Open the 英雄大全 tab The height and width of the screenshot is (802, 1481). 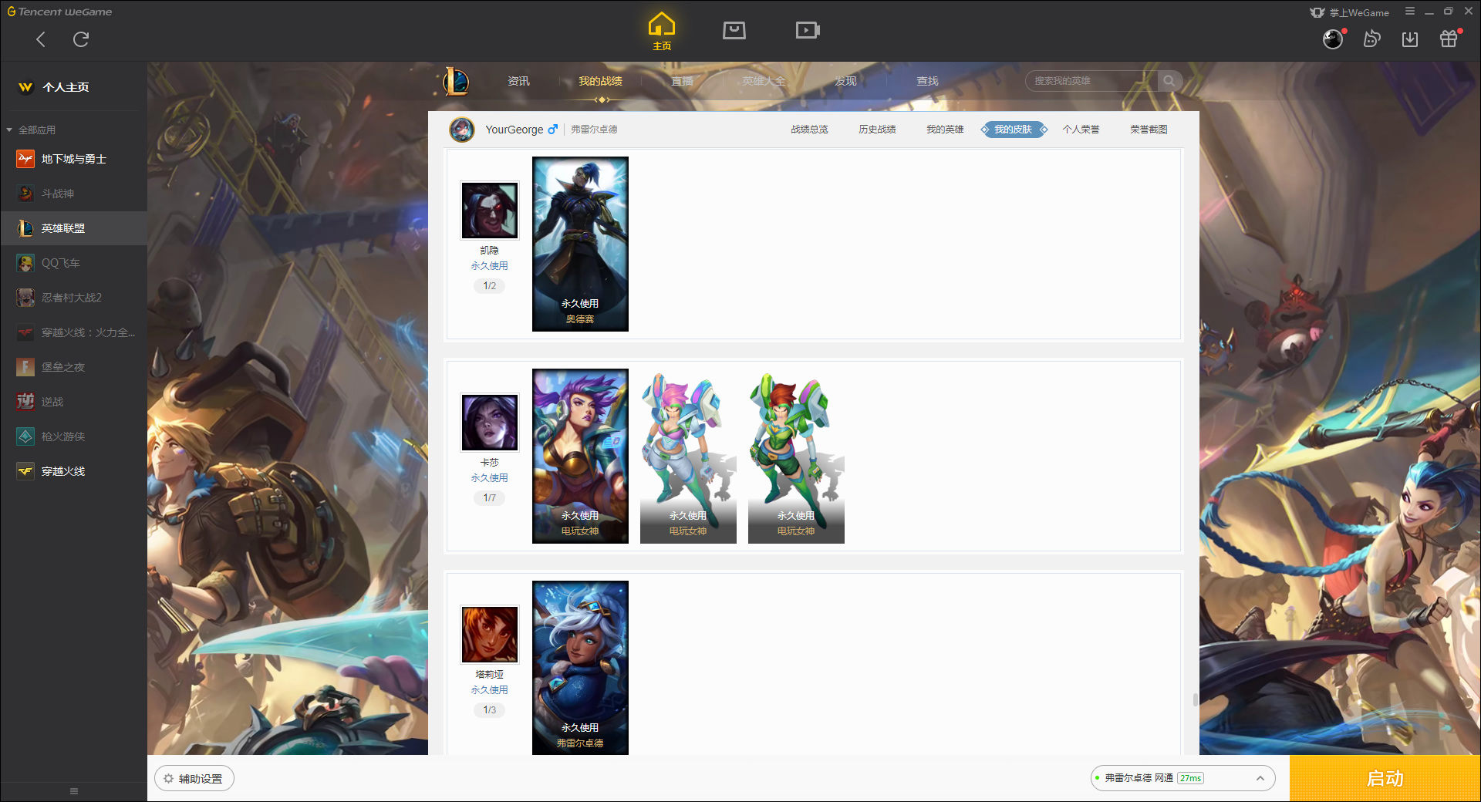(x=764, y=81)
